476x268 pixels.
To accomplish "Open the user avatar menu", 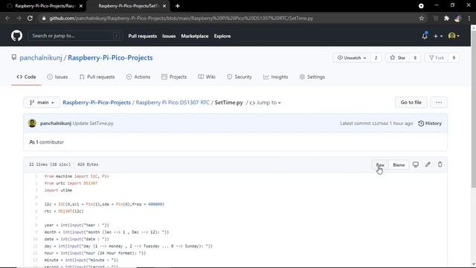I will 454,36.
